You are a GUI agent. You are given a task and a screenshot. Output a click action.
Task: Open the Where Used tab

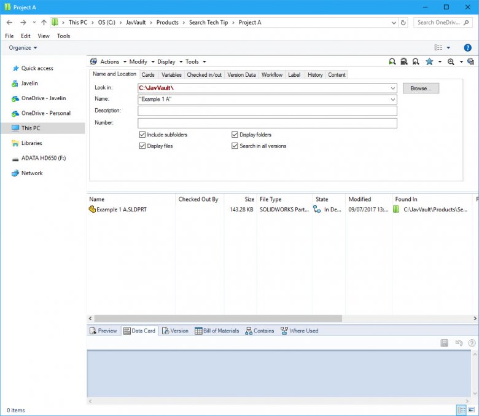(300, 331)
